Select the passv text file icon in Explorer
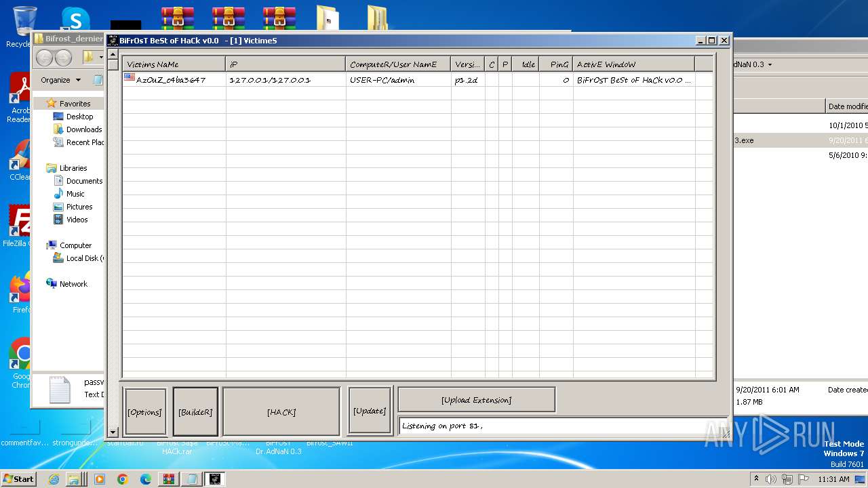Viewport: 868px width, 488px height. (x=60, y=390)
